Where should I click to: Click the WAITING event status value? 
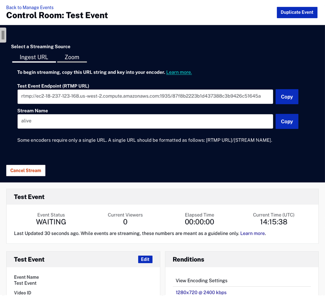click(x=51, y=222)
